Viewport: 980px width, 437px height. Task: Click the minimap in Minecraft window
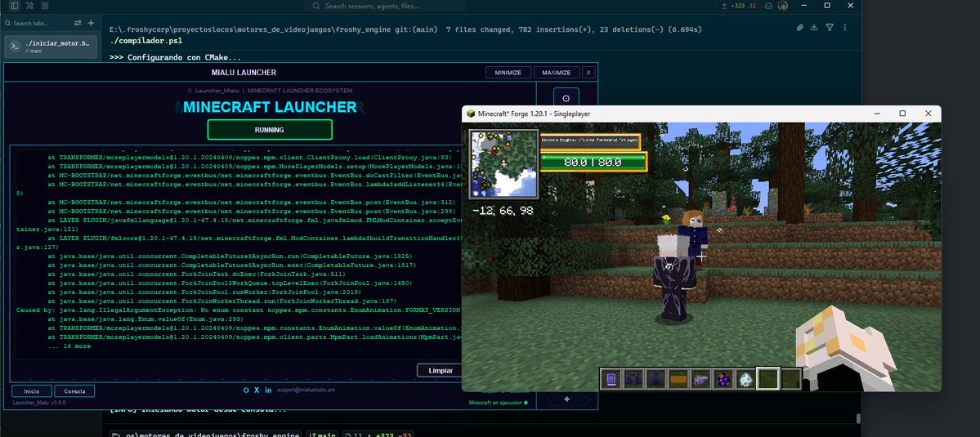point(503,163)
